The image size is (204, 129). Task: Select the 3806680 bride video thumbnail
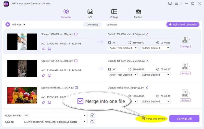pyautogui.click(x=22, y=42)
